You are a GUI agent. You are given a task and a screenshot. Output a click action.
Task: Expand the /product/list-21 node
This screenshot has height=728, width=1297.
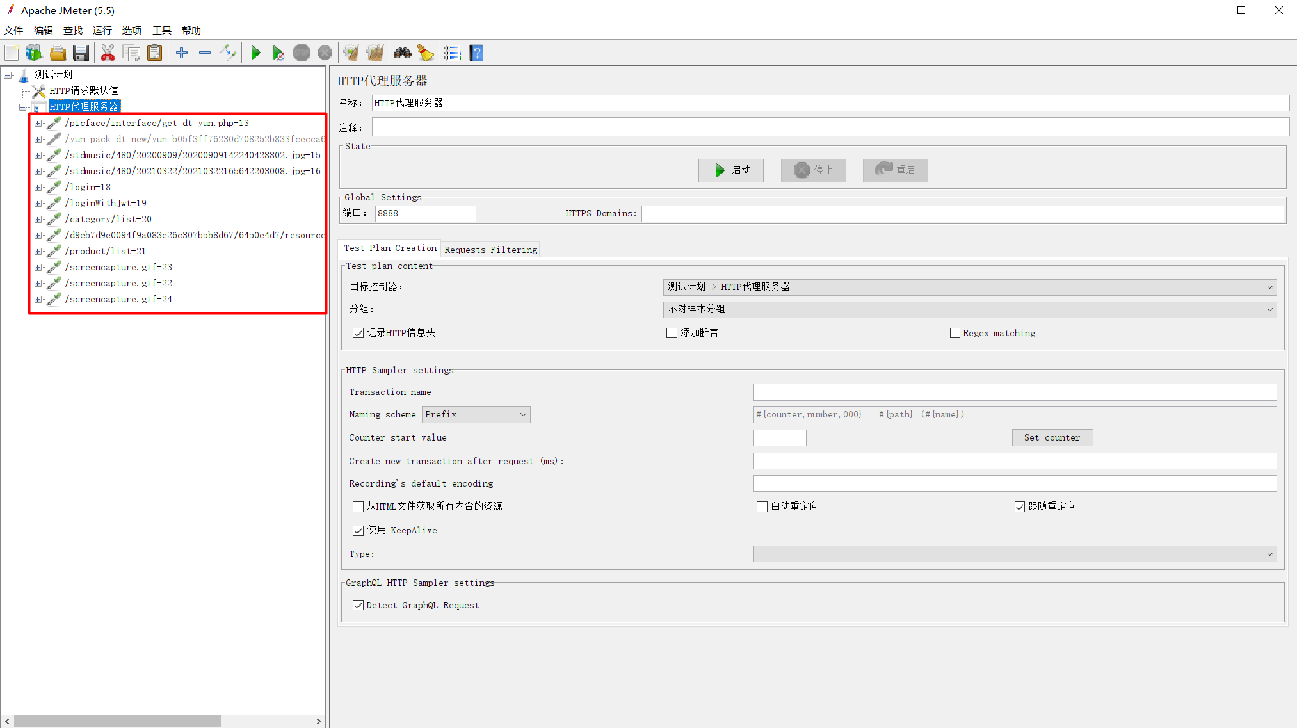(x=38, y=251)
